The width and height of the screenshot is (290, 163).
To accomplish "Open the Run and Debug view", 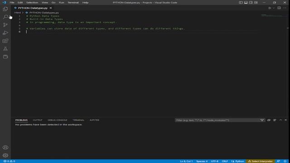I will (x=5, y=33).
